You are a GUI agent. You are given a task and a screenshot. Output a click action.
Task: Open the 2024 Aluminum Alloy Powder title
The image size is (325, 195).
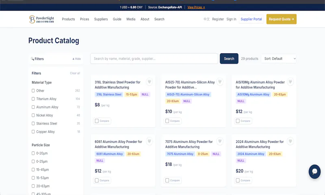pyautogui.click(x=260, y=144)
